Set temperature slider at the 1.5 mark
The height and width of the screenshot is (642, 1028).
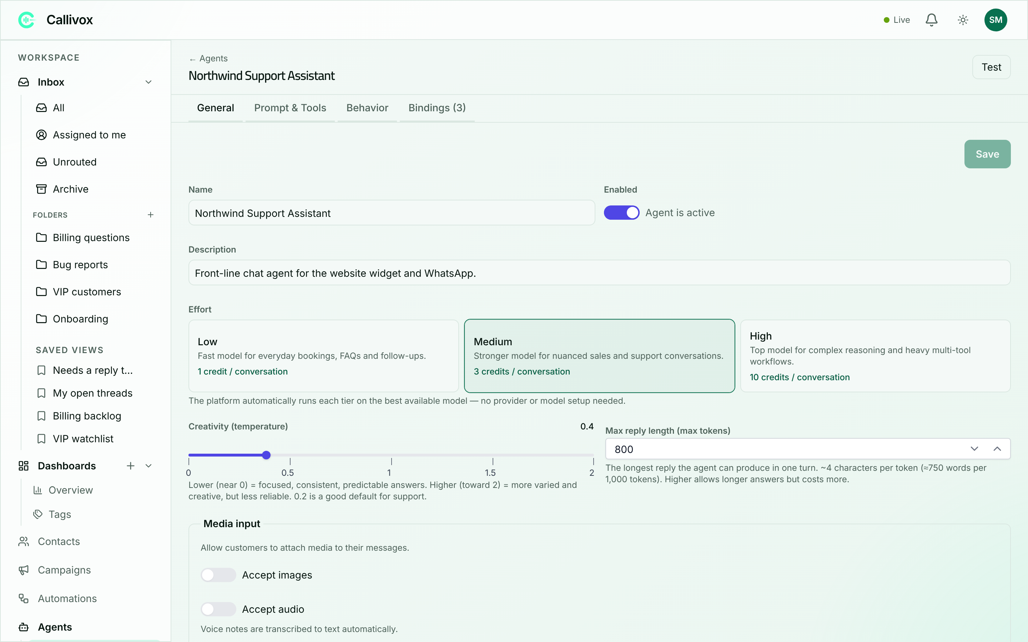493,455
